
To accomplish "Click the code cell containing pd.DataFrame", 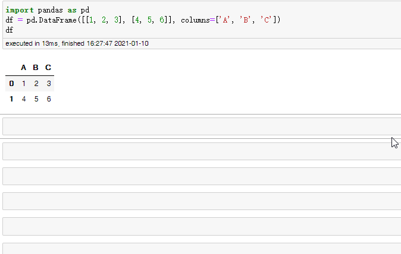I will tap(202, 20).
